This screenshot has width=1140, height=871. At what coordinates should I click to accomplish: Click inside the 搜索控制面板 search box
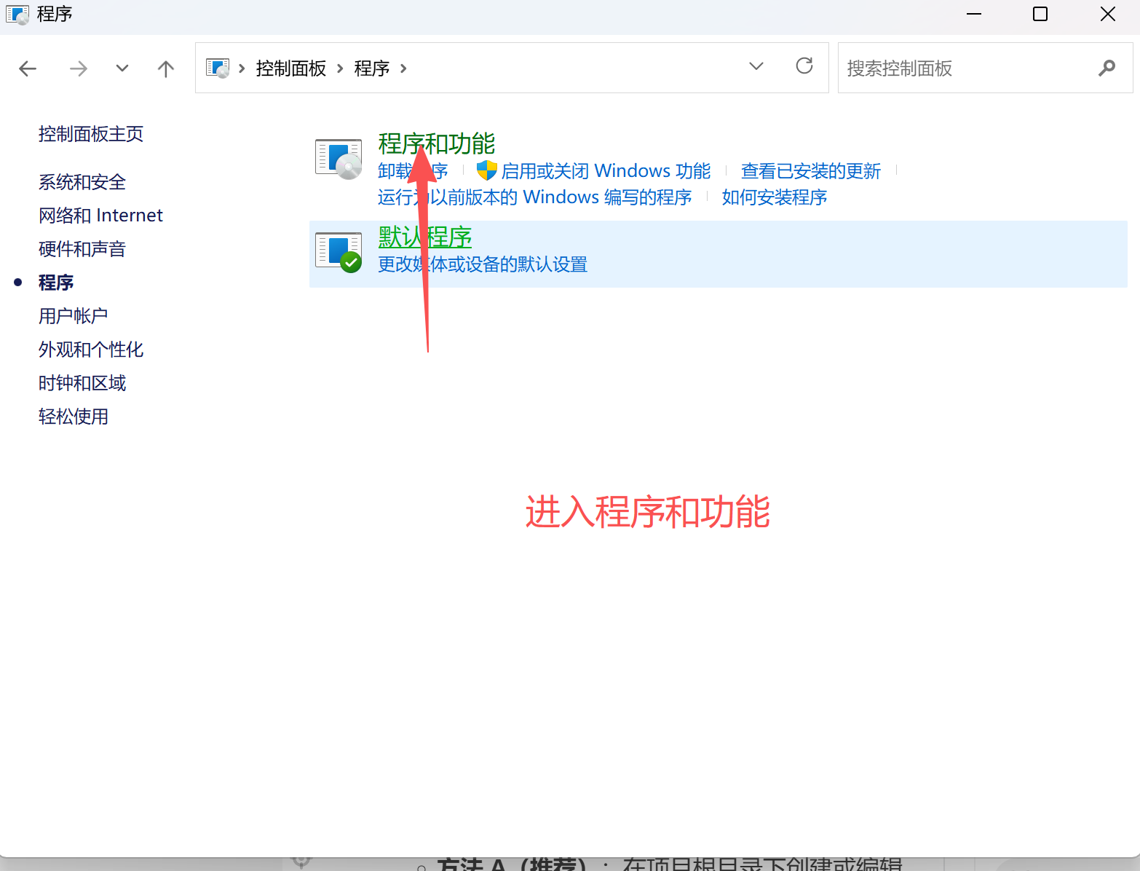point(946,68)
